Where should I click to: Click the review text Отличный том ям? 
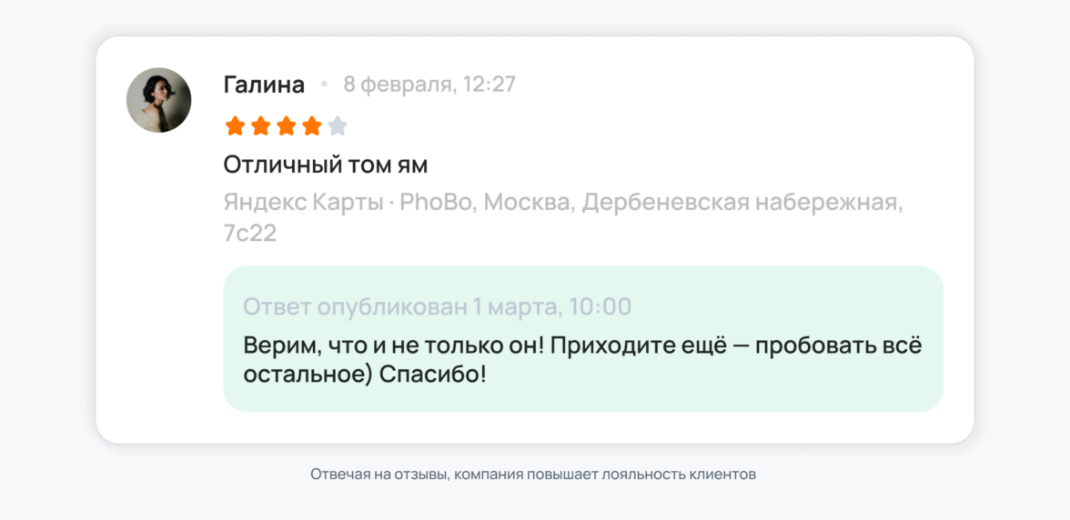(326, 165)
